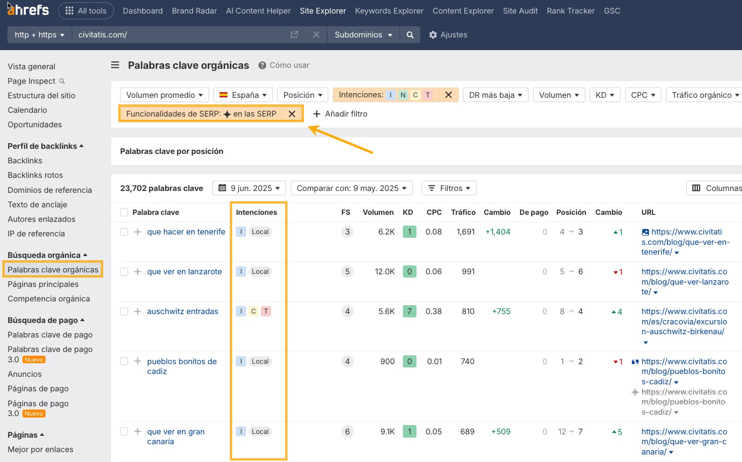This screenshot has width=742, height=462.
Task: Open the Filtros button
Action: coord(449,188)
